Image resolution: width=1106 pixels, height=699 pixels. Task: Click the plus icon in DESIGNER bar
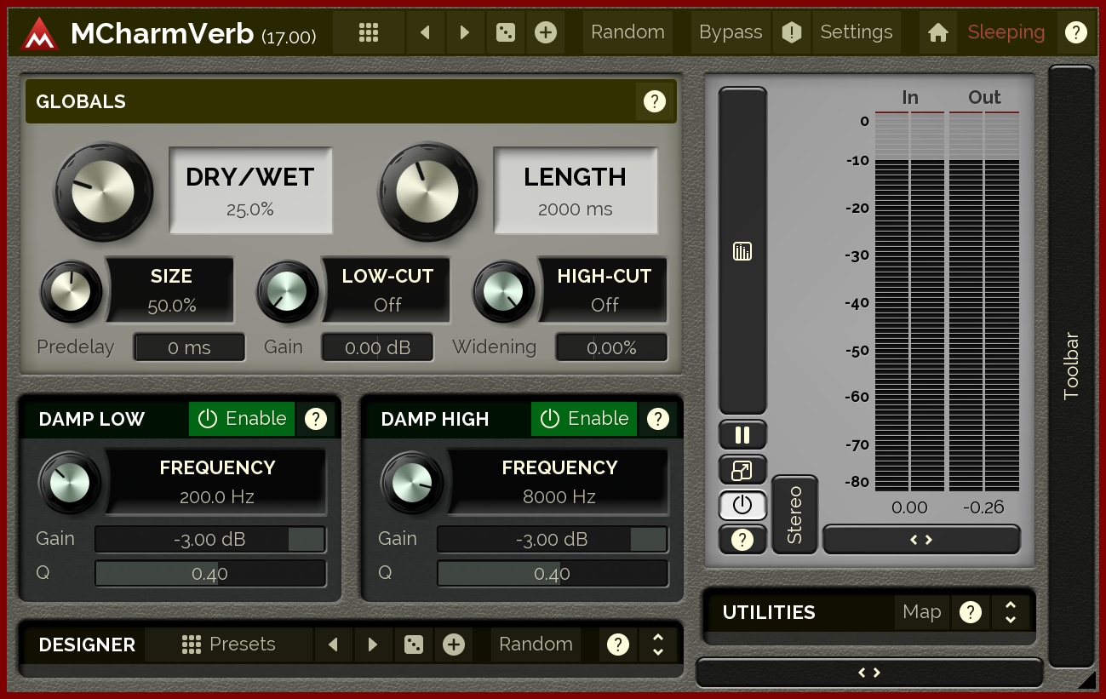click(454, 645)
